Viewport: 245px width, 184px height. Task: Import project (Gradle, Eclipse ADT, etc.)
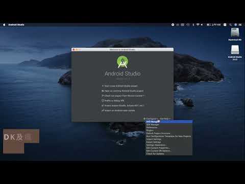click(x=124, y=105)
